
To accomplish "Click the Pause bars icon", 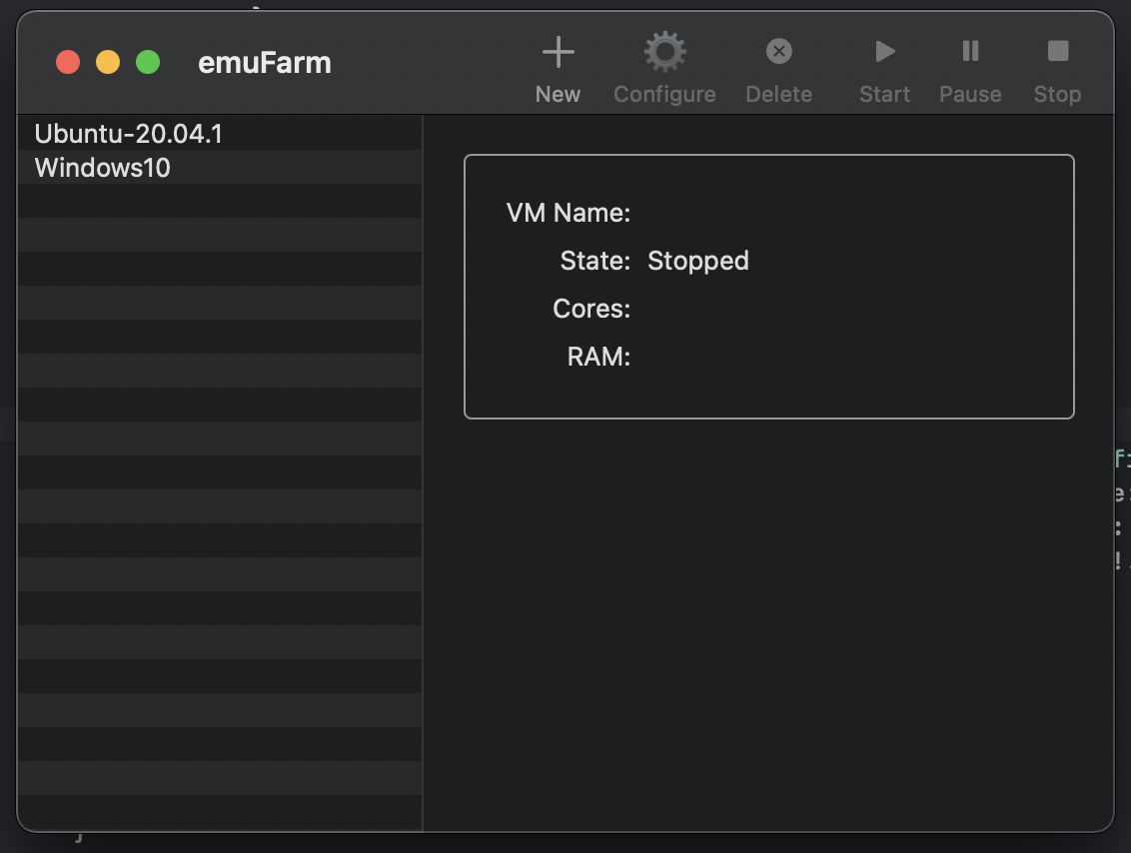I will [970, 51].
